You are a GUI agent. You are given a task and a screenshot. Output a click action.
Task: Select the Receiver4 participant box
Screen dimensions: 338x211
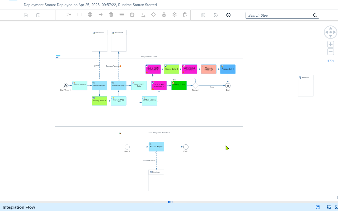156,180
